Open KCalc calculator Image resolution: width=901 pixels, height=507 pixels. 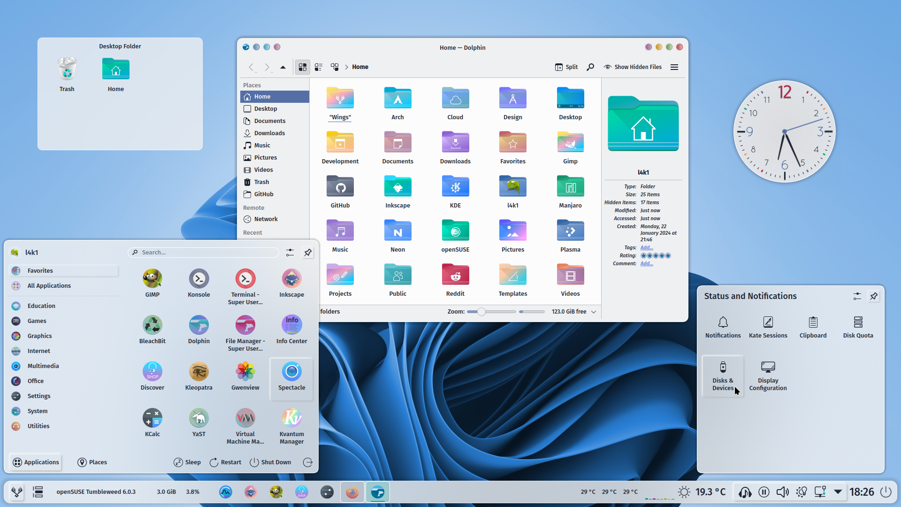152,422
